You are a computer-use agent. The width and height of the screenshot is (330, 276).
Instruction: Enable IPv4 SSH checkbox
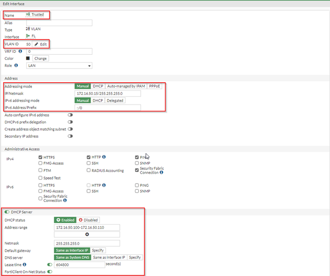pos(89,163)
